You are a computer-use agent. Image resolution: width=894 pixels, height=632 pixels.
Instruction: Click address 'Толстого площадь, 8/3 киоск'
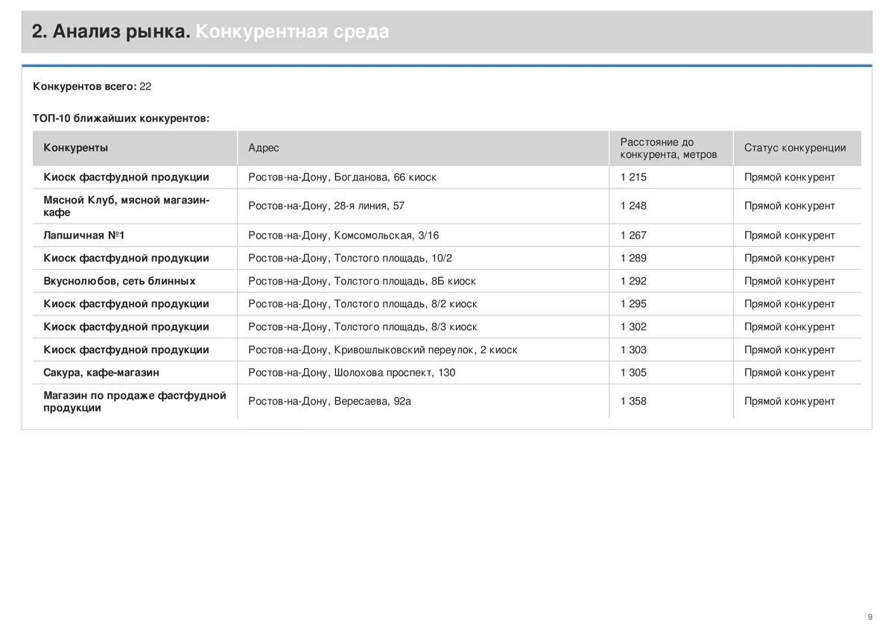click(405, 327)
